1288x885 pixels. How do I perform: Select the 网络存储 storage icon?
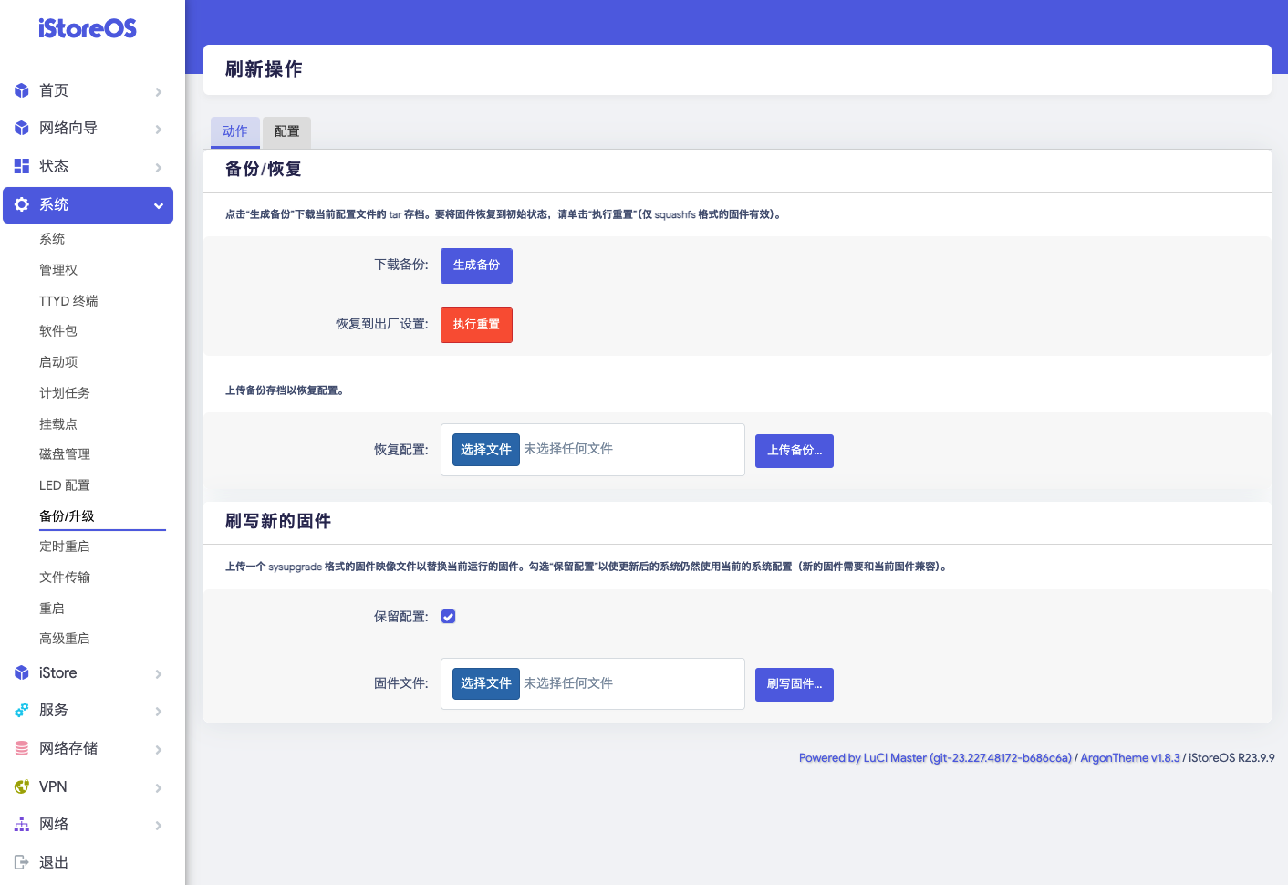21,748
